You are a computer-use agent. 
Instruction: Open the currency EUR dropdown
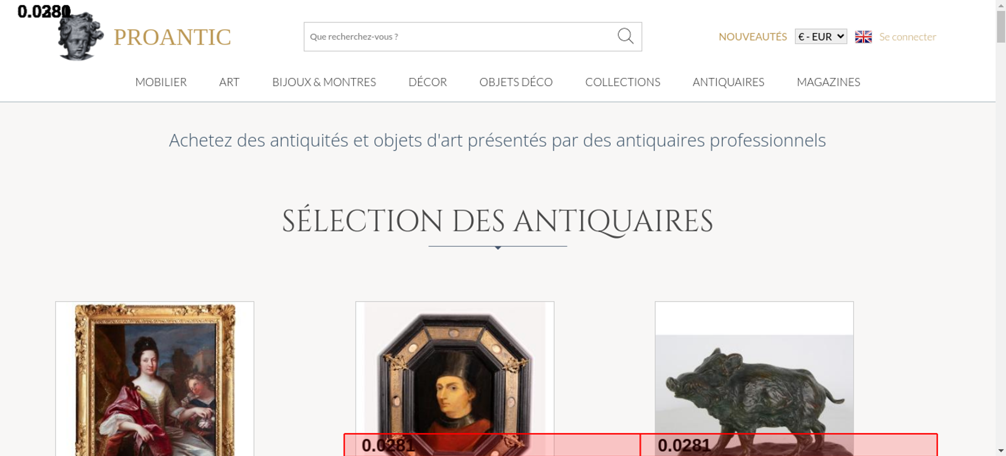820,37
